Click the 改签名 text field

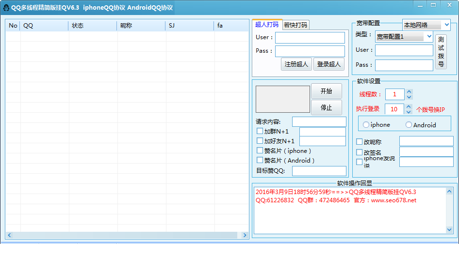coord(426,152)
